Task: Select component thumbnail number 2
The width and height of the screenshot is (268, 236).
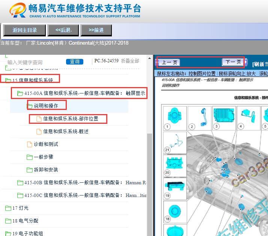Action: (x=199, y=118)
